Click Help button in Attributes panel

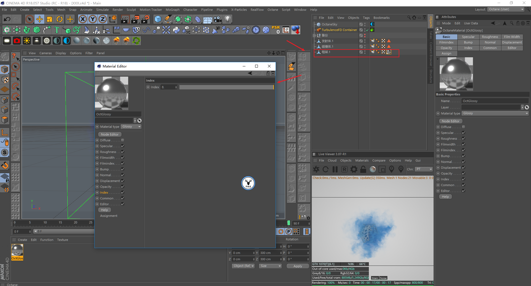445,197
